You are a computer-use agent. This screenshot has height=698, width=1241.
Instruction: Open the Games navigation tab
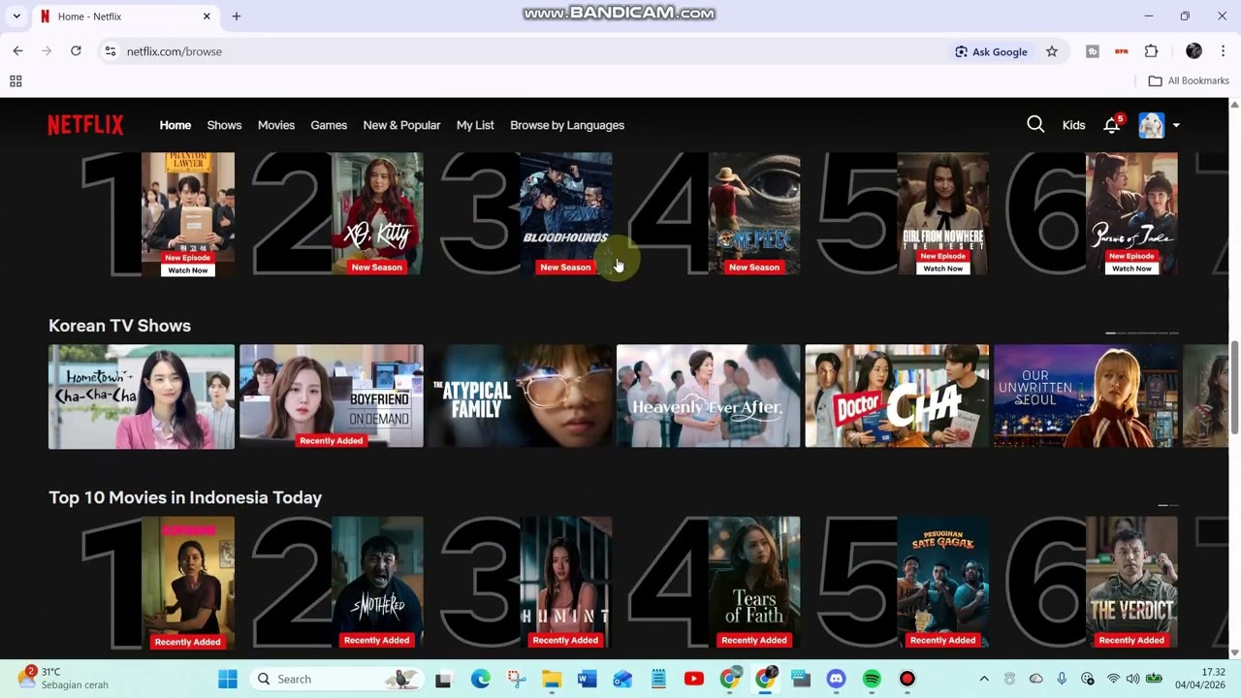click(329, 125)
